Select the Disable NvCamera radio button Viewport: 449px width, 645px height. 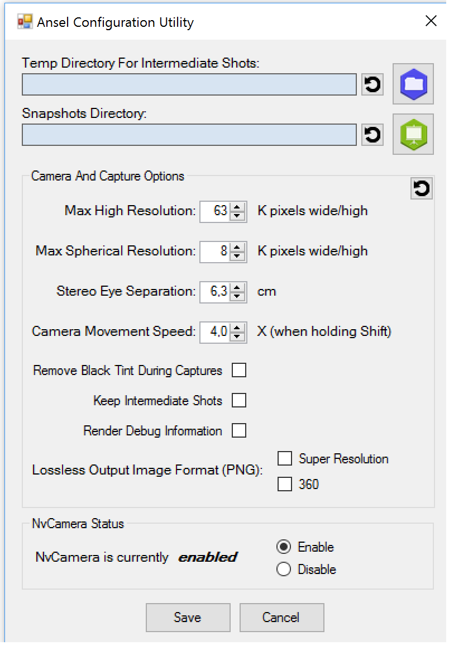284,570
